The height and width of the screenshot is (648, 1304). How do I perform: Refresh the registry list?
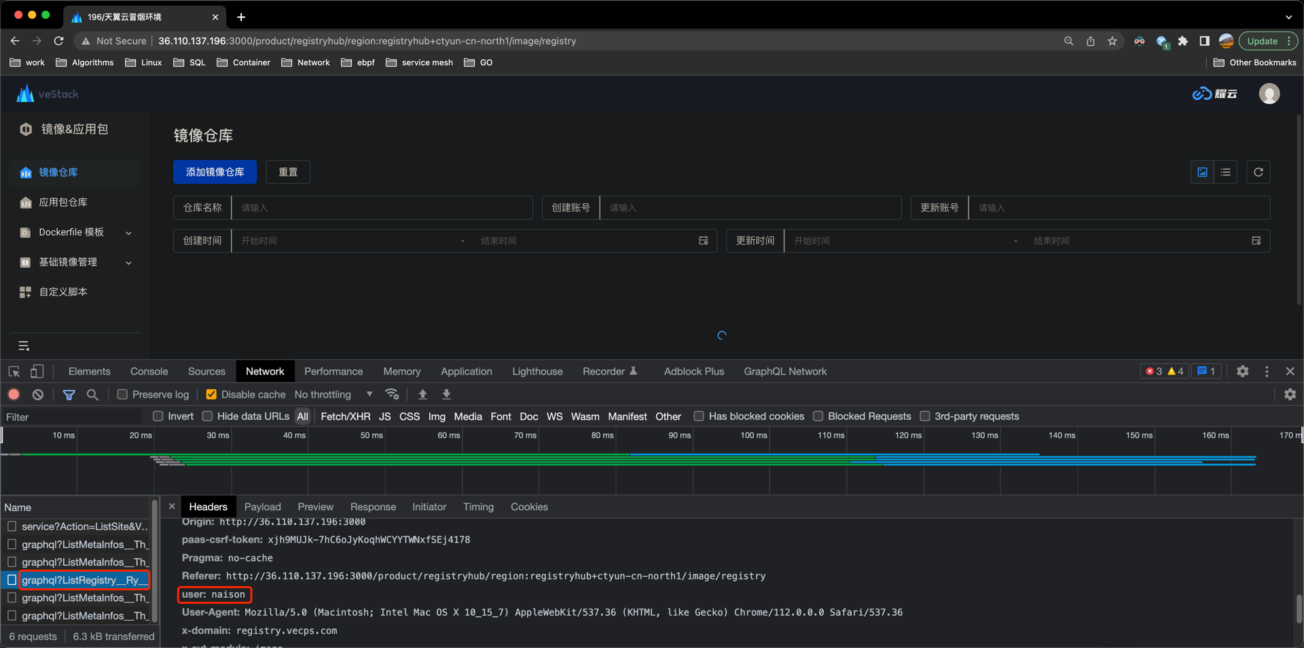1258,173
